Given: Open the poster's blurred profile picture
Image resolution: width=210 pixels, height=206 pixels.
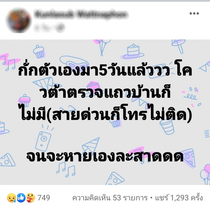Looking at the screenshot, I should click(19, 20).
